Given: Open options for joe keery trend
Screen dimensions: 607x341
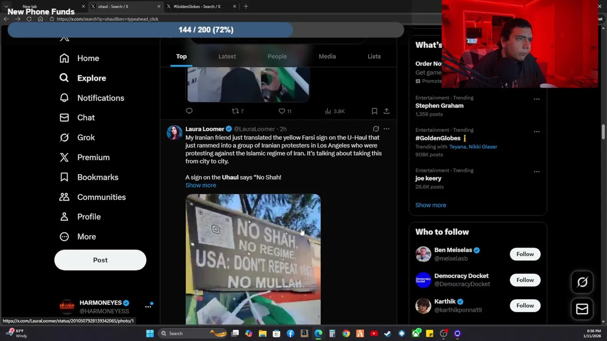Looking at the screenshot, I should pos(536,171).
